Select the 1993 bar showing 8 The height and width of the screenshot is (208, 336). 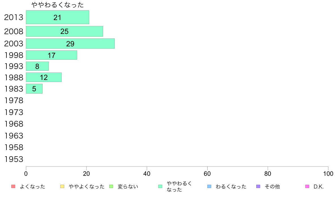tap(37, 66)
